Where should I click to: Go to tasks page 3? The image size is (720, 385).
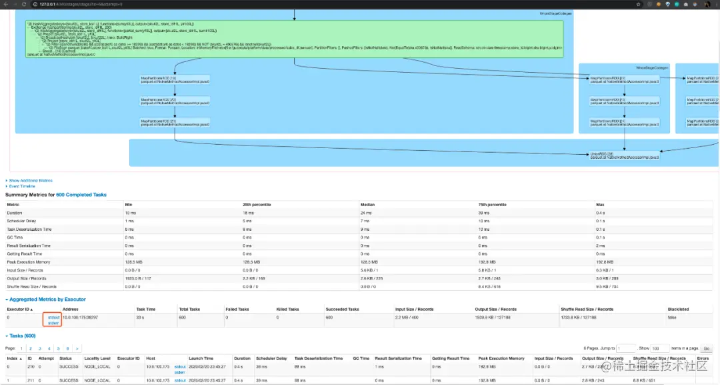point(40,349)
